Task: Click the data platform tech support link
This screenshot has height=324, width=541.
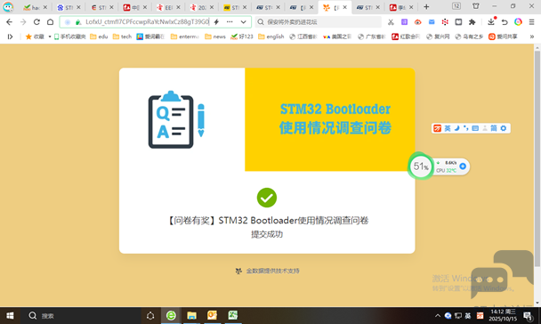Action: coord(268,271)
